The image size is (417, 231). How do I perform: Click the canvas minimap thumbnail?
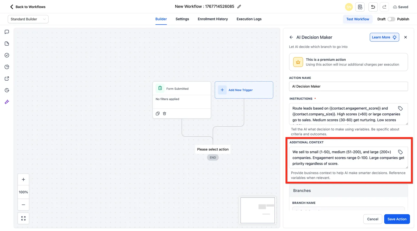[257, 210]
